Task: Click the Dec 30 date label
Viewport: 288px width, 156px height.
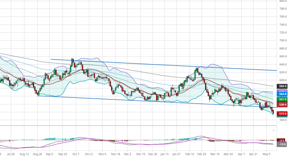Action: click(x=152, y=154)
